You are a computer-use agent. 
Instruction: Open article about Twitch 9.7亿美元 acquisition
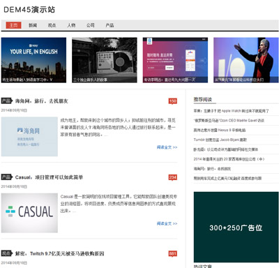(59, 253)
